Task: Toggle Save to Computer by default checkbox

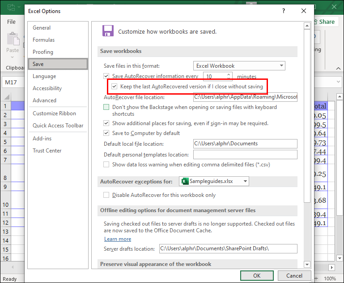Action: [x=106, y=133]
